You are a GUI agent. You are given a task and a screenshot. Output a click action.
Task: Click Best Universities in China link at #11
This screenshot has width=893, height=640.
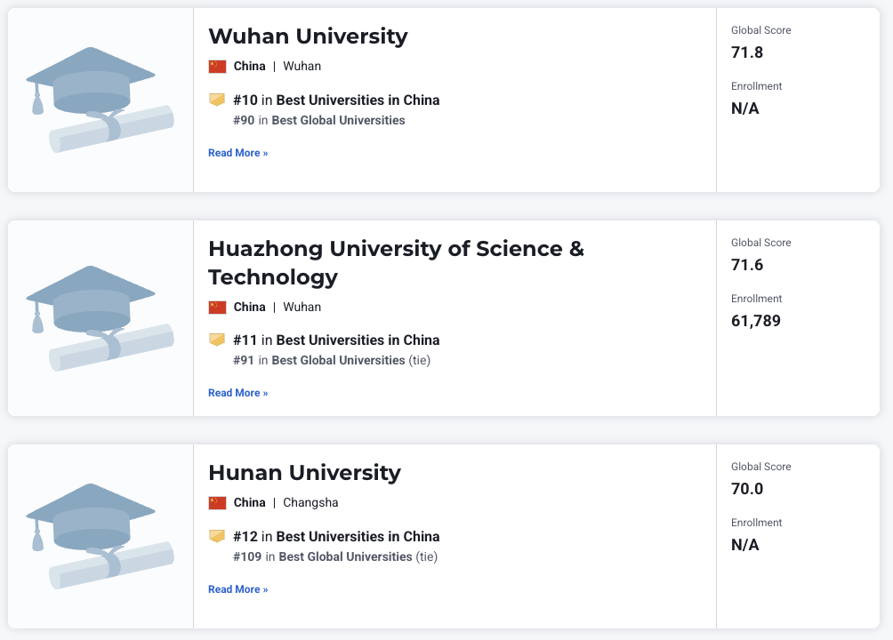click(358, 340)
